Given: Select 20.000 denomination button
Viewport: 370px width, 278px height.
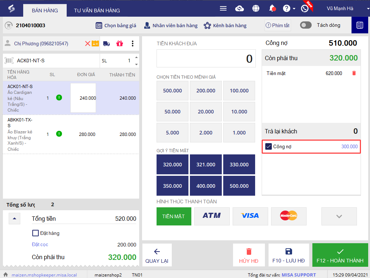Looking at the screenshot, I should (206, 112).
